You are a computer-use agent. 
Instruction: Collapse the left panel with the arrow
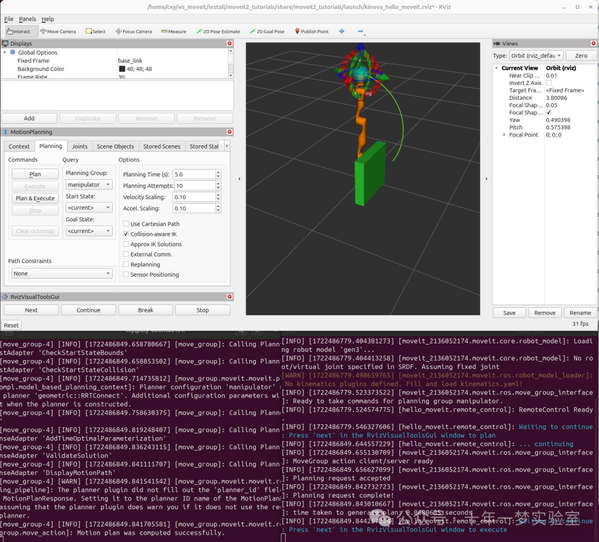point(240,179)
